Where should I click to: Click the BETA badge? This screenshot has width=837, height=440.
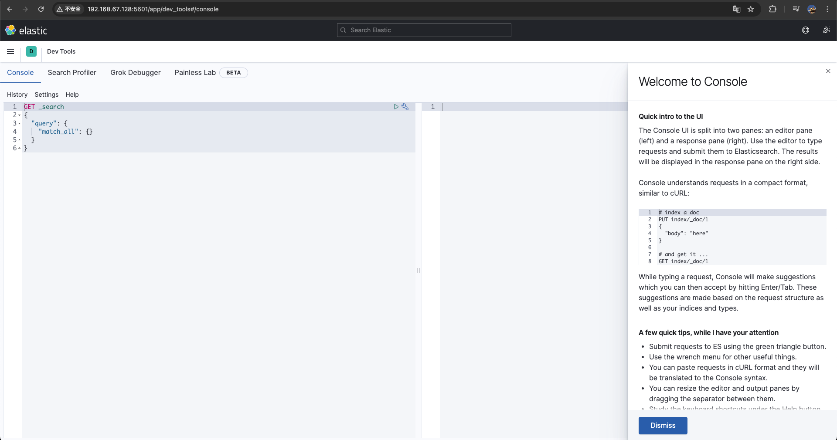pos(234,73)
